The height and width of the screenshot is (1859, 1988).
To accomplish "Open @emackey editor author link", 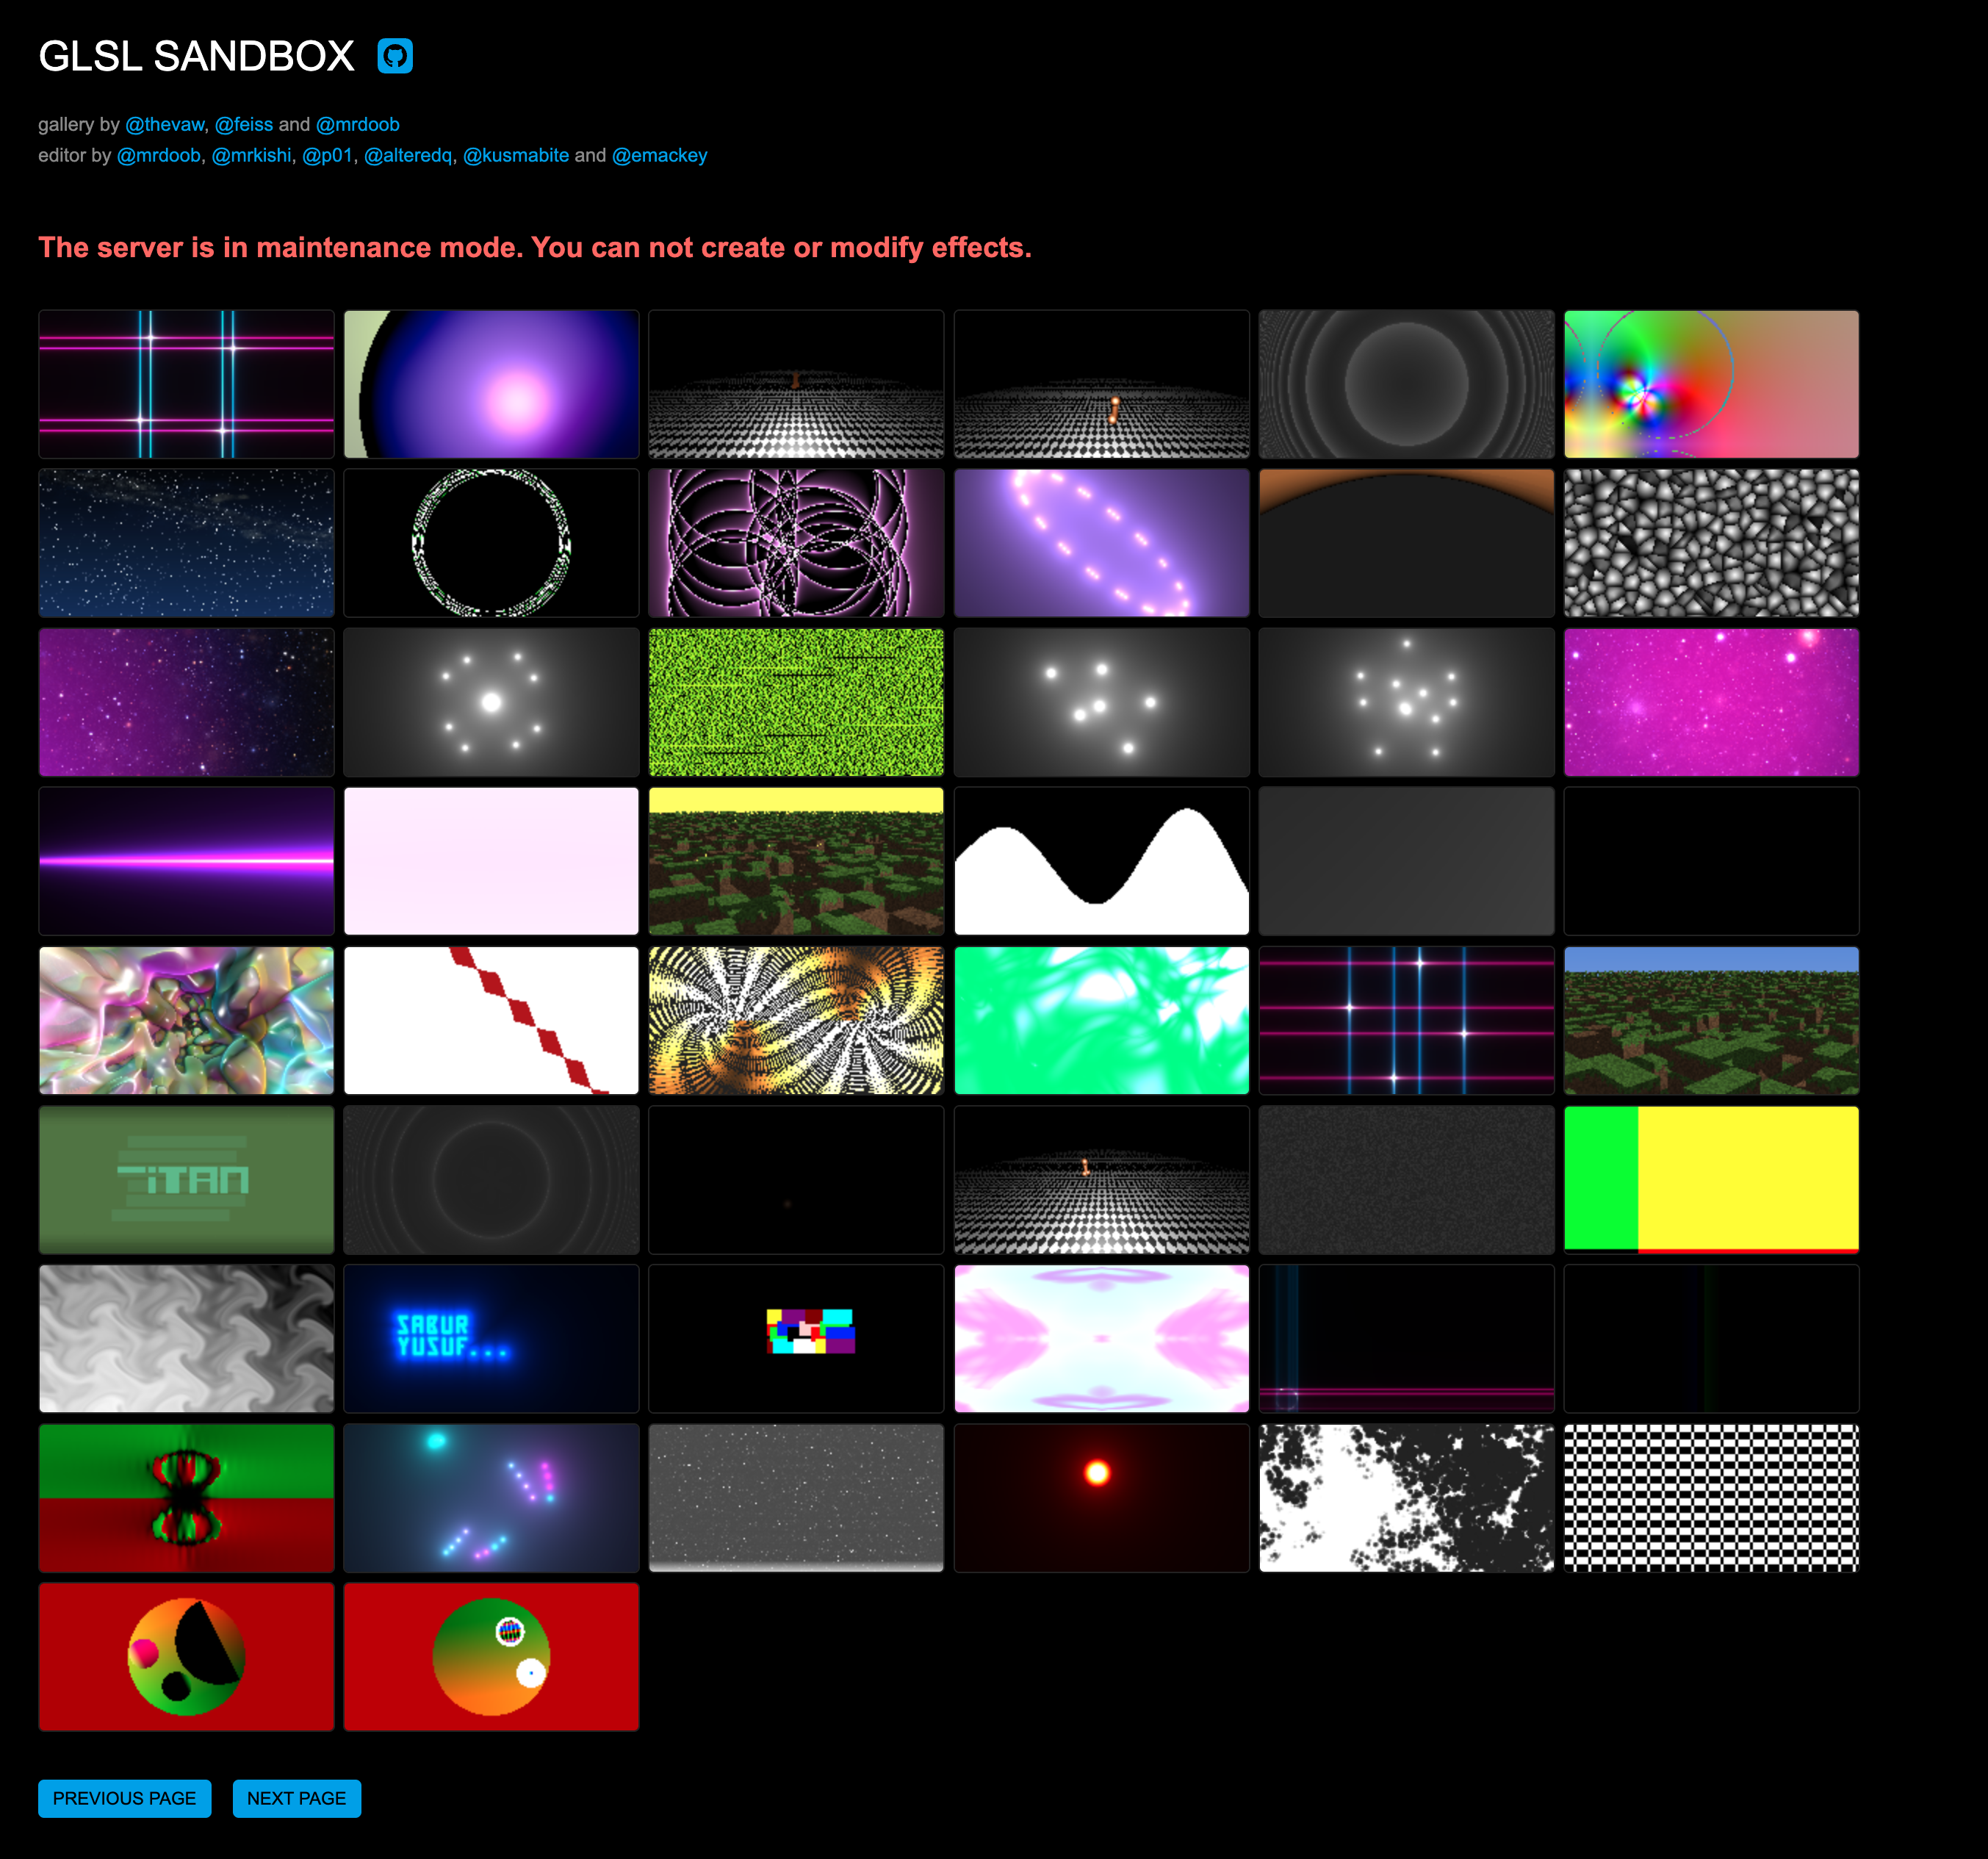I will (x=660, y=155).
